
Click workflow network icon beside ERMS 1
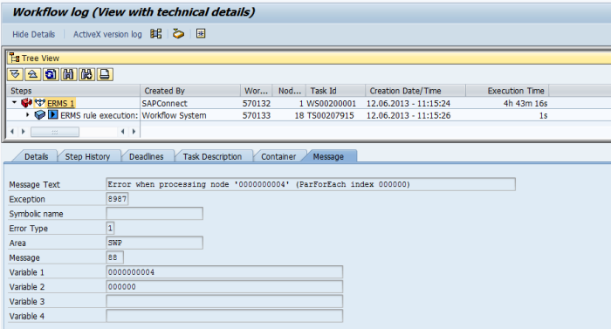(x=40, y=103)
